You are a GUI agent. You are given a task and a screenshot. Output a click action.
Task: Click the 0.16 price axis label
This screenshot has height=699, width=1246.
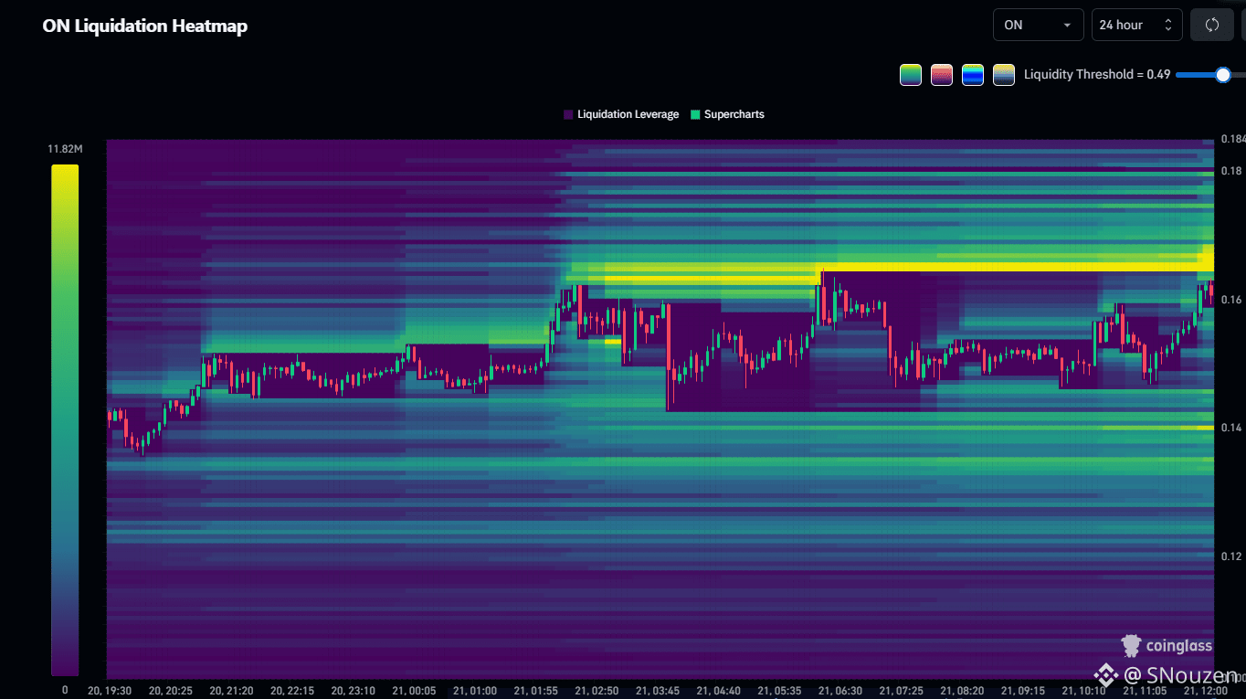point(1231,300)
